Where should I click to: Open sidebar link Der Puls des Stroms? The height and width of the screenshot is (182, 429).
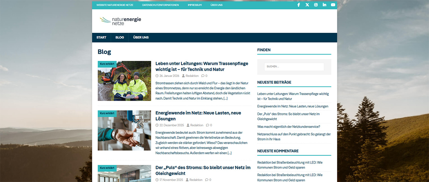click(288, 116)
